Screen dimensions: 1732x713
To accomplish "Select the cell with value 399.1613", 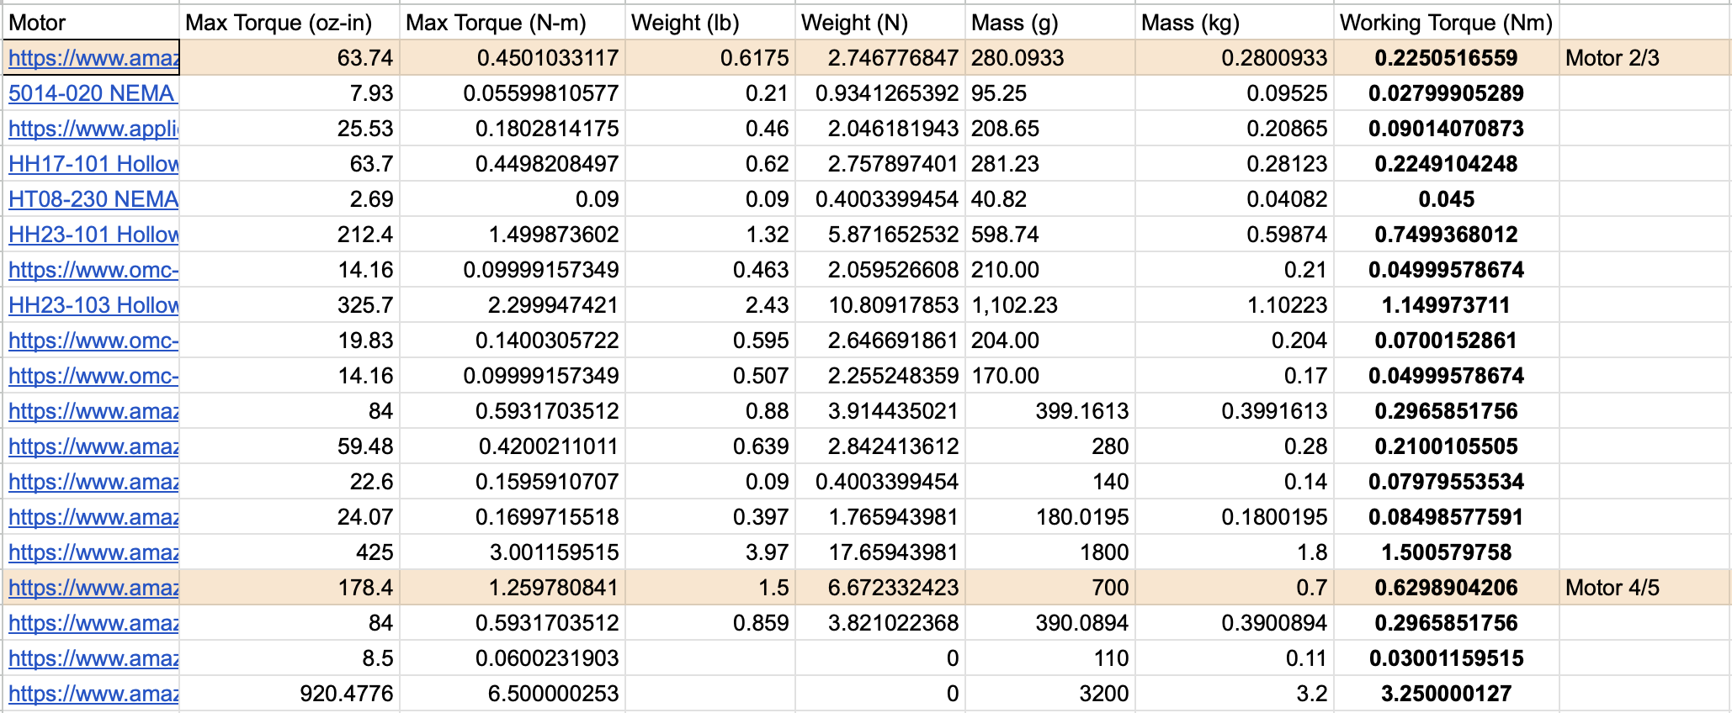I will coord(1050,411).
